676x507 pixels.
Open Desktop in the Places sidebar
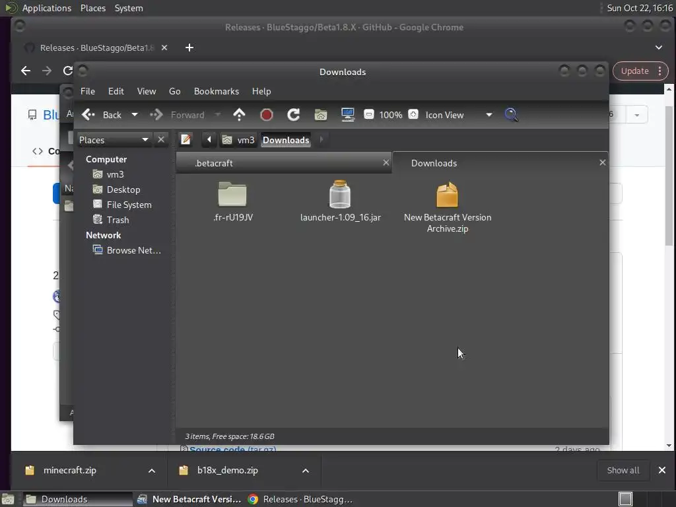pyautogui.click(x=123, y=189)
